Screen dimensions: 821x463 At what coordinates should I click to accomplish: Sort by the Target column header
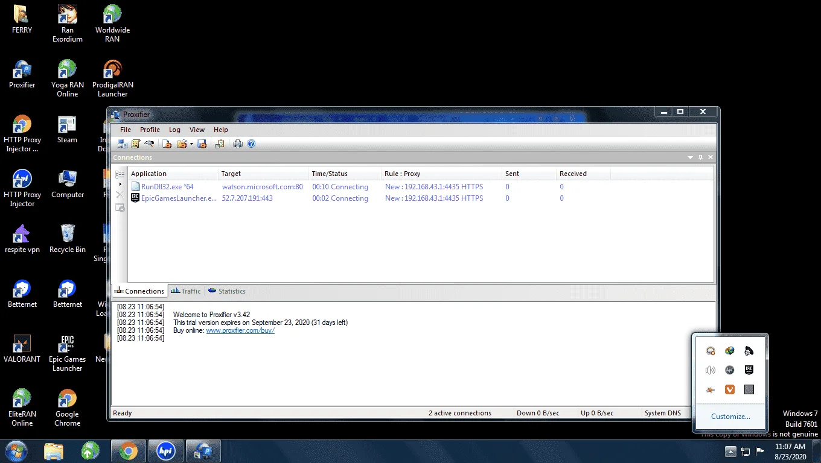(263, 174)
